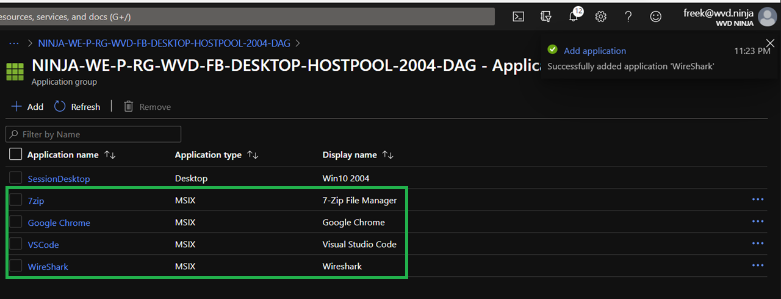Check the 7zip row checkbox
This screenshot has height=299, width=781.
click(x=16, y=200)
